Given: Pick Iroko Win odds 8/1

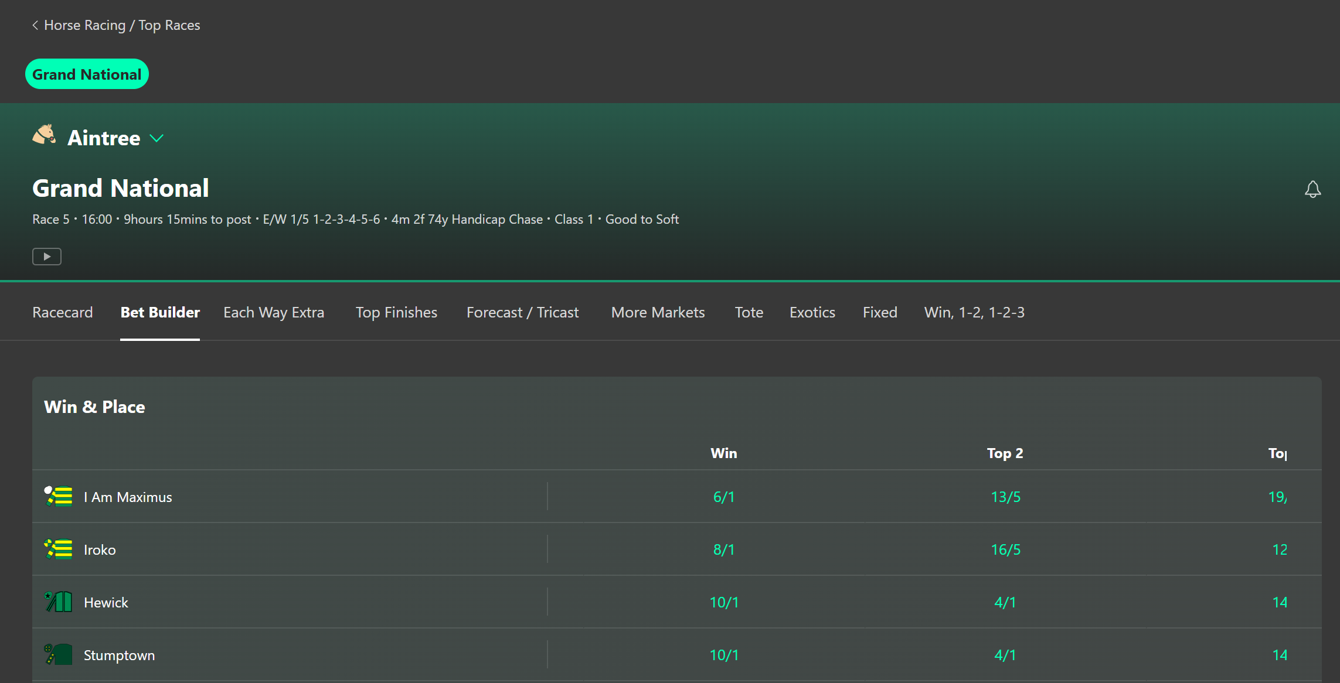Looking at the screenshot, I should click(x=724, y=549).
